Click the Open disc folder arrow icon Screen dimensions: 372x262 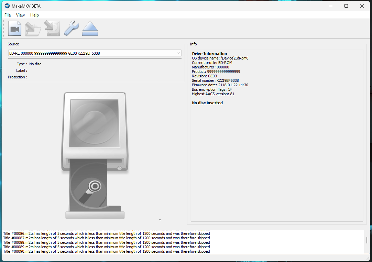33,29
